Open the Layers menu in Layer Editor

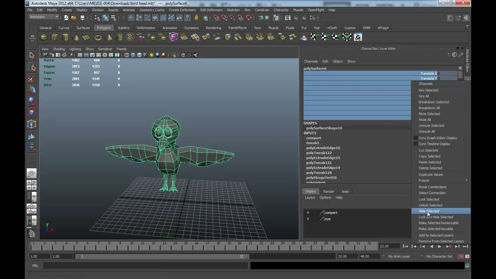click(x=310, y=198)
